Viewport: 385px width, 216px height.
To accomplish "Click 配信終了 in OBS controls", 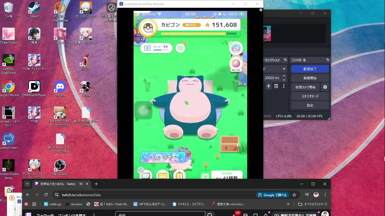I will [x=310, y=69].
